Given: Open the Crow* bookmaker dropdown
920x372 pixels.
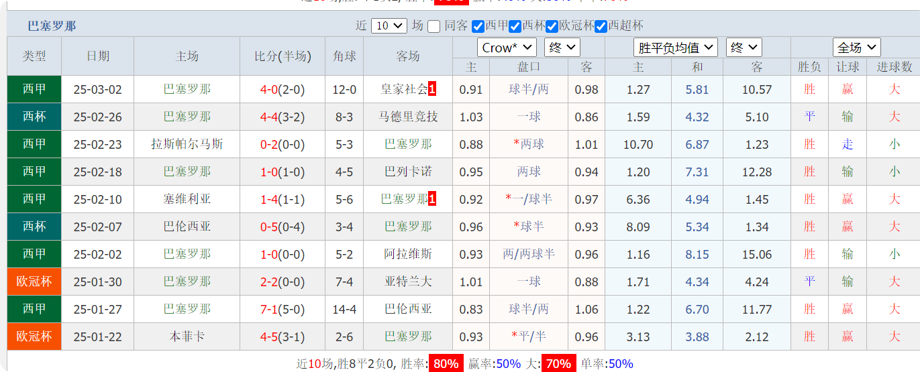Looking at the screenshot, I should [x=507, y=48].
